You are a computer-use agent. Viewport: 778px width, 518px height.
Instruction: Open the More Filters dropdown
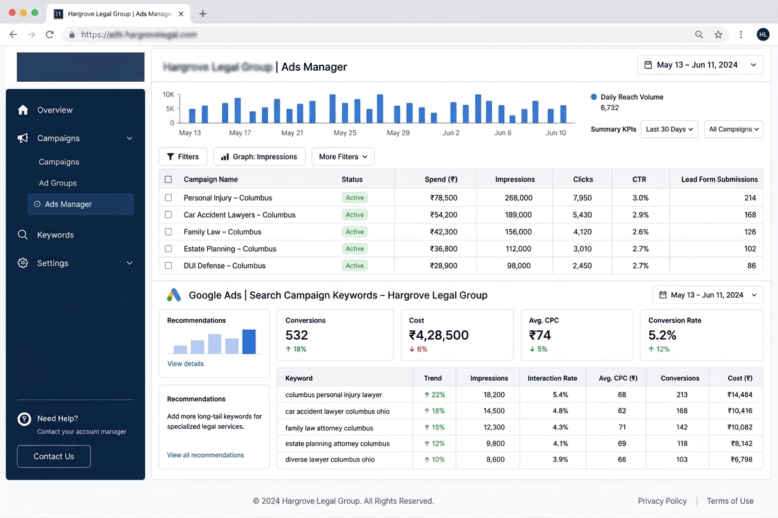pos(343,157)
